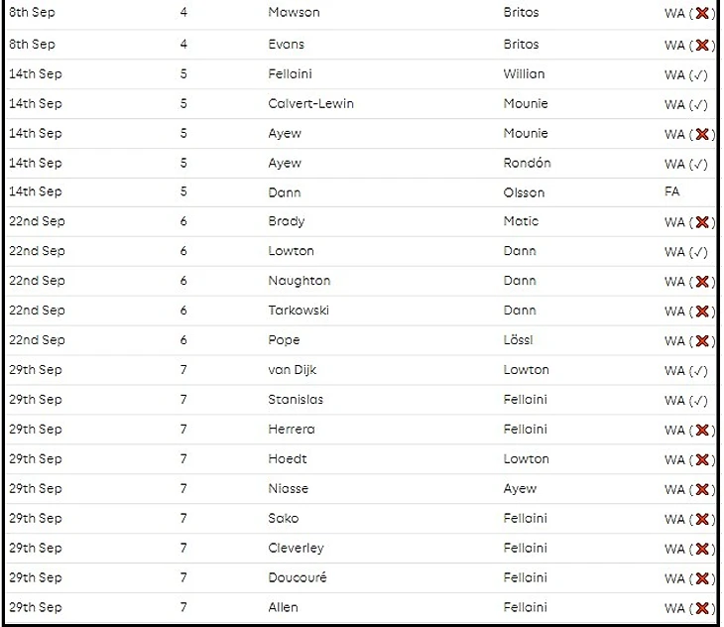Click the Lössl cell in the Pope row
724x627 pixels.
[x=518, y=340]
